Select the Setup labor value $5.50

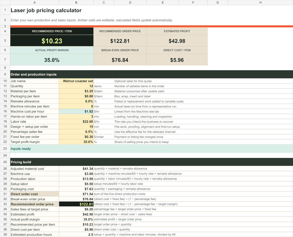[76, 184]
